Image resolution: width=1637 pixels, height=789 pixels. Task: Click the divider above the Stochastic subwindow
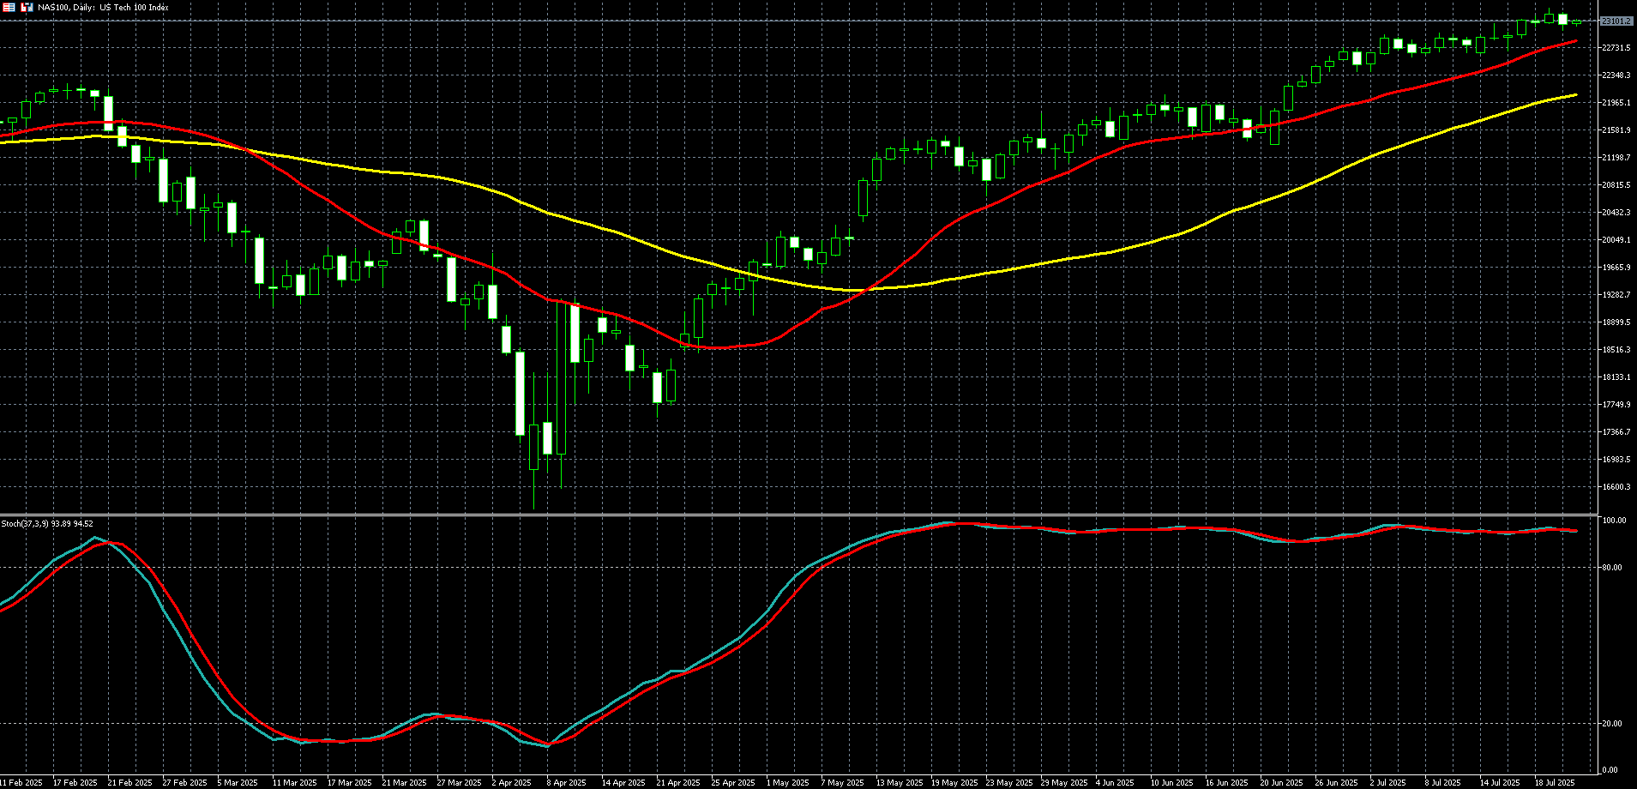pyautogui.click(x=797, y=515)
